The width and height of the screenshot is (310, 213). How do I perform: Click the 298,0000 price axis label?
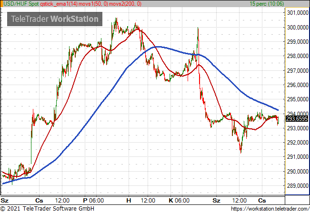pos(298,56)
